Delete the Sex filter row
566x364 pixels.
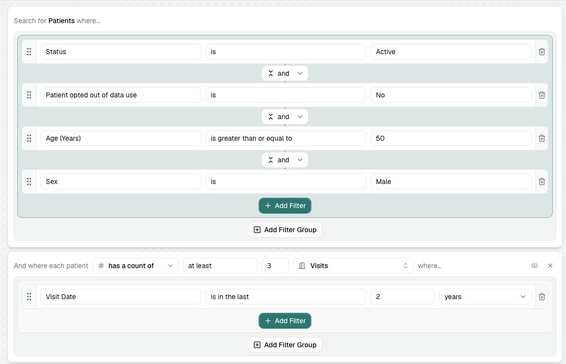click(x=541, y=182)
